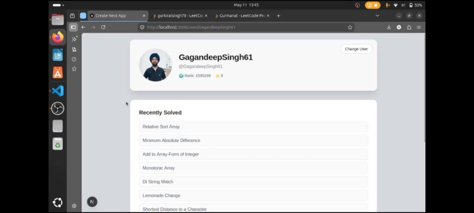The height and width of the screenshot is (213, 474).
Task: Click the Recently Solved heading
Action: point(160,112)
